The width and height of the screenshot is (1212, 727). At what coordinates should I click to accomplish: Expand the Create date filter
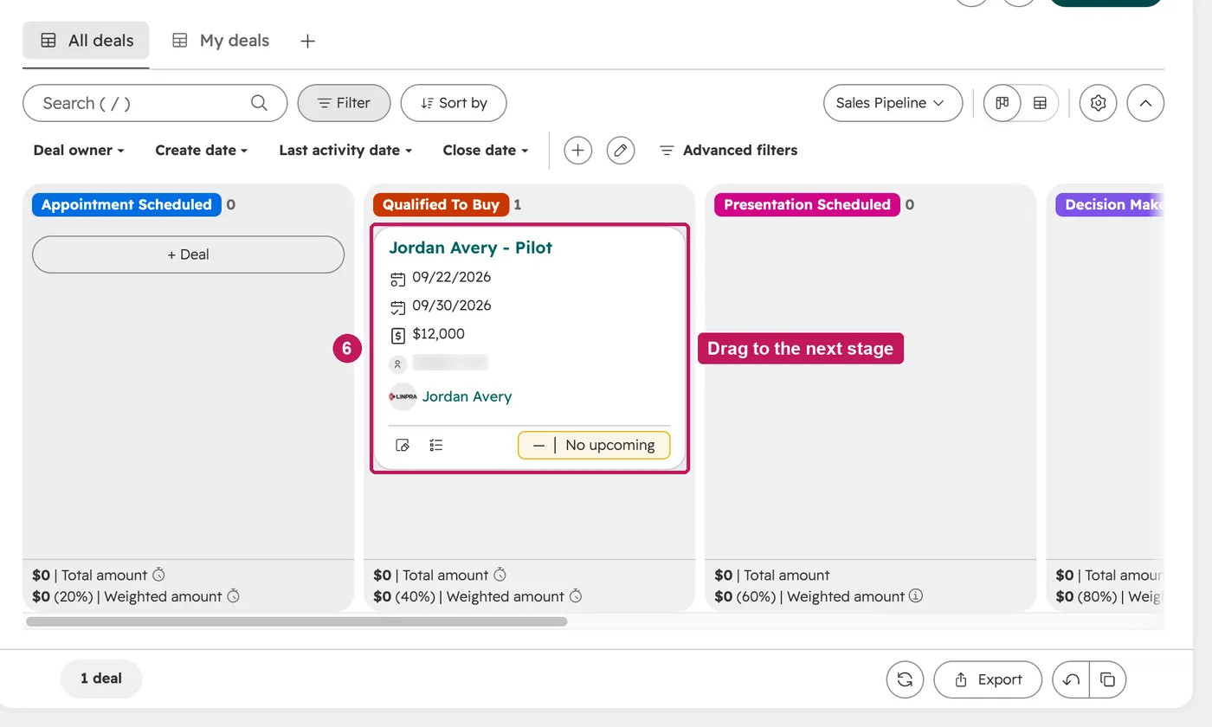pos(202,150)
